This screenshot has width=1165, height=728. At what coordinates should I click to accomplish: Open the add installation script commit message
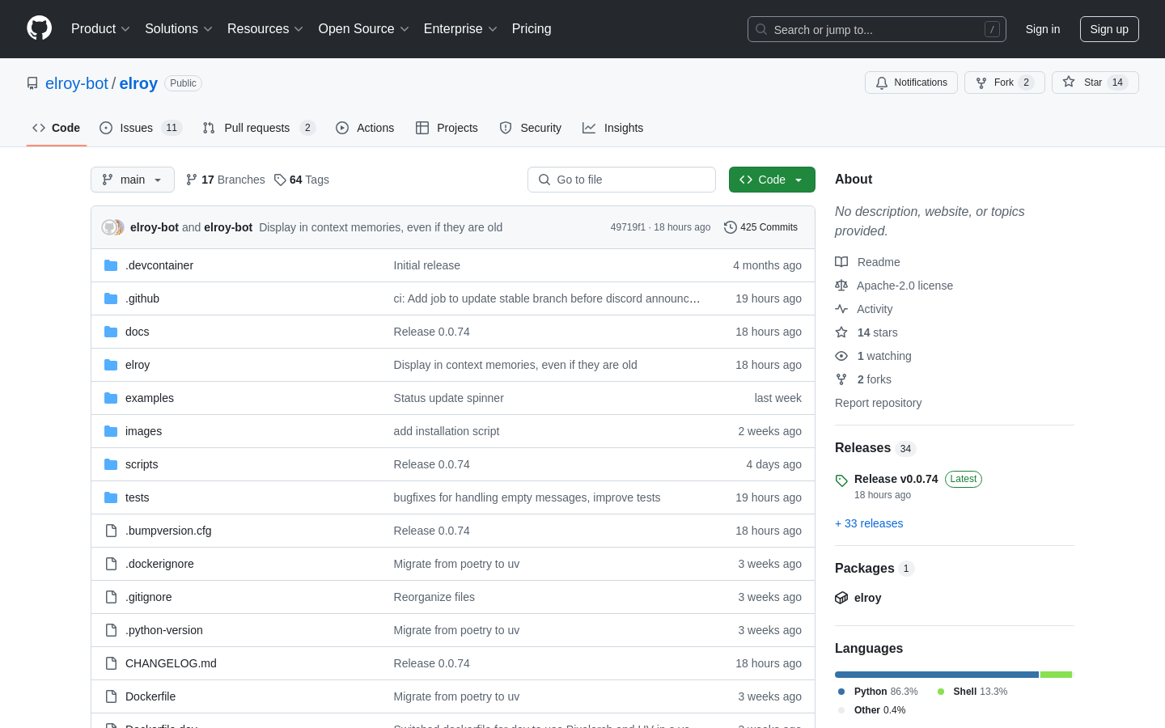[446, 431]
